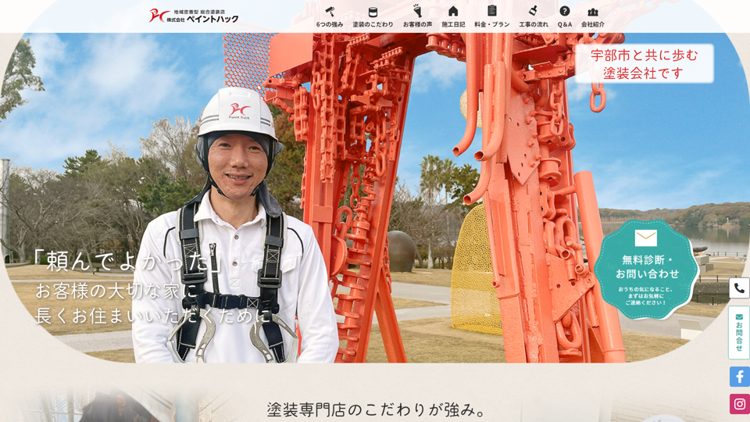Select the paint can icon above 塗装のこだわり
Viewport: 750px width, 422px height.
pyautogui.click(x=373, y=11)
